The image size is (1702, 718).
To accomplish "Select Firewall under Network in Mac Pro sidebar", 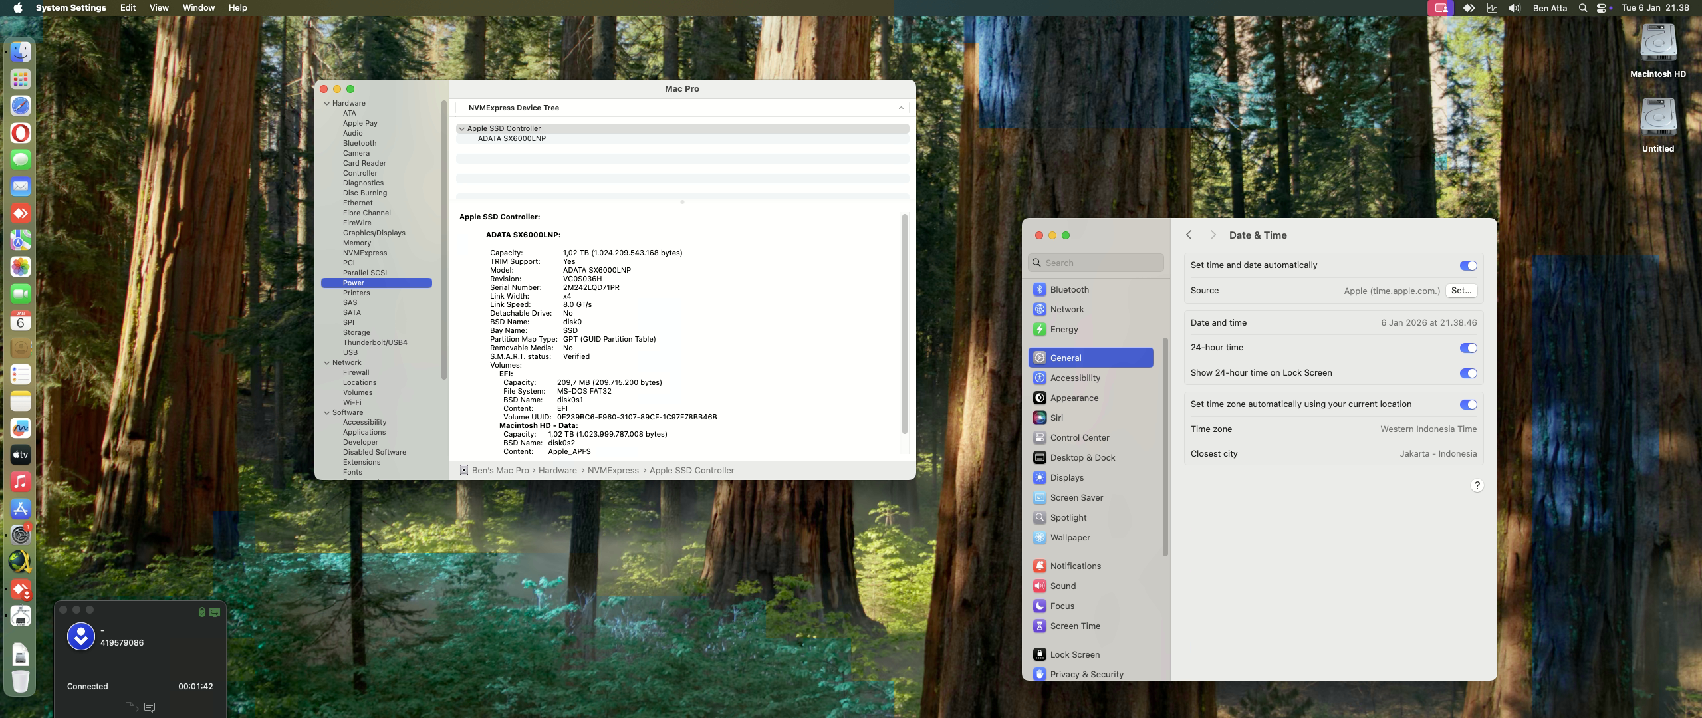I will (356, 372).
